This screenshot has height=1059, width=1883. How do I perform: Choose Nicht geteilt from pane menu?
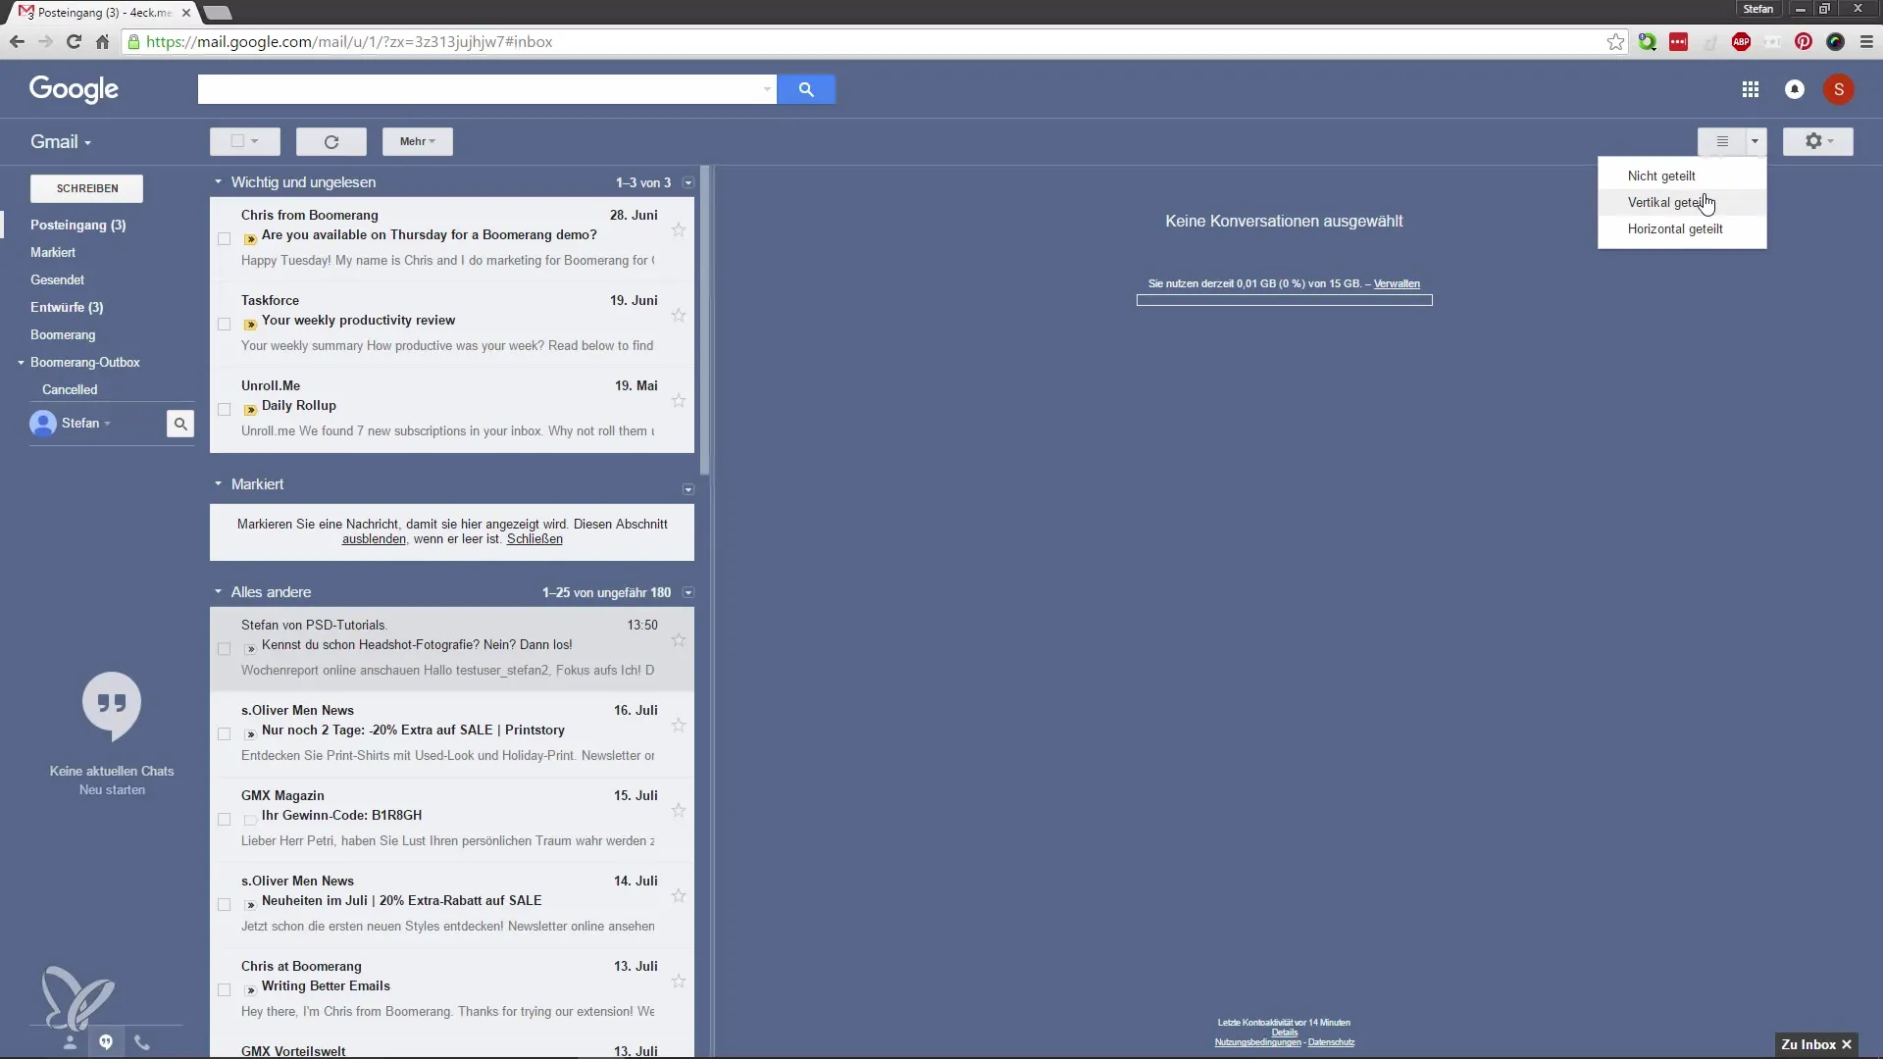pyautogui.click(x=1682, y=176)
